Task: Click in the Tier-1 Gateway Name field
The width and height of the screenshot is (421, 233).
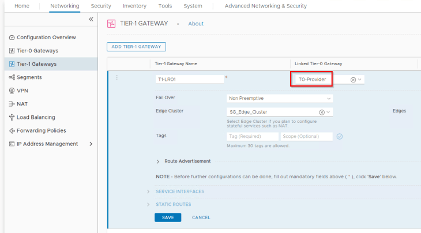Action: (x=189, y=80)
